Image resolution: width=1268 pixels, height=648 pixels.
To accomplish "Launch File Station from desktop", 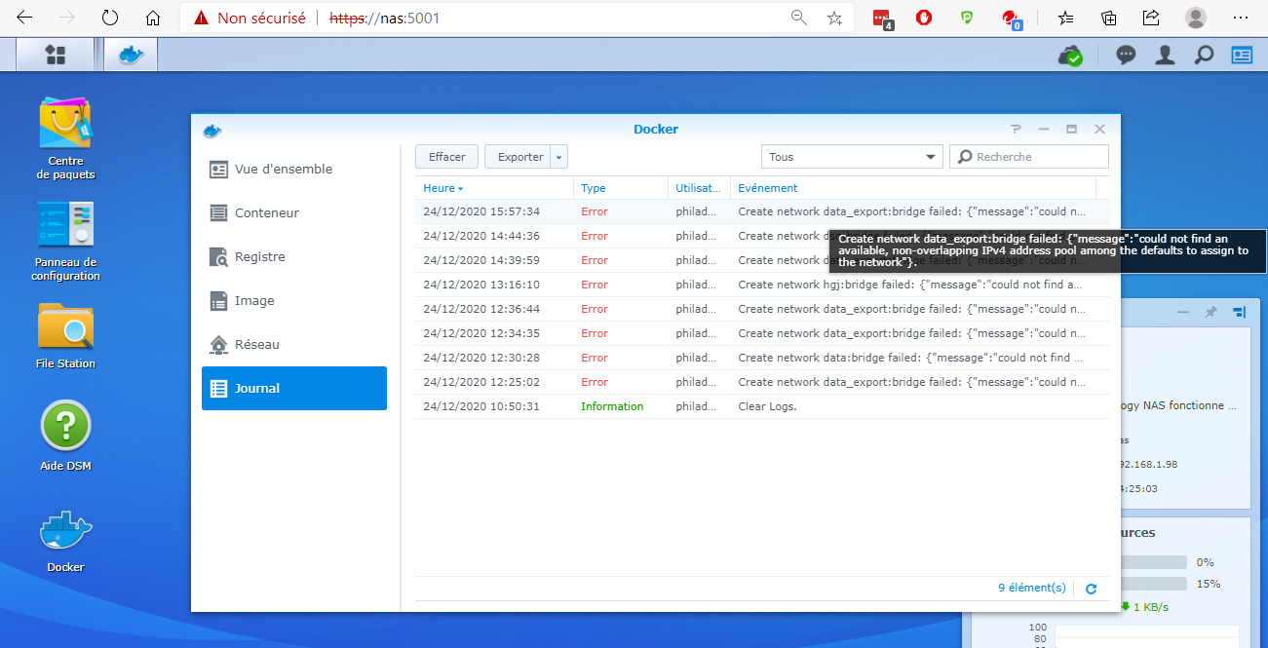I will (65, 327).
